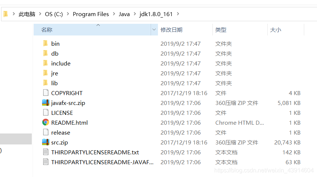Click the bin folder icon

tap(45, 43)
